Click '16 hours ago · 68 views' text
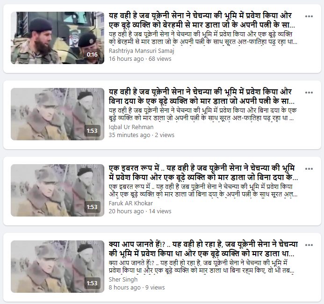The image size is (324, 304). tap(140, 58)
